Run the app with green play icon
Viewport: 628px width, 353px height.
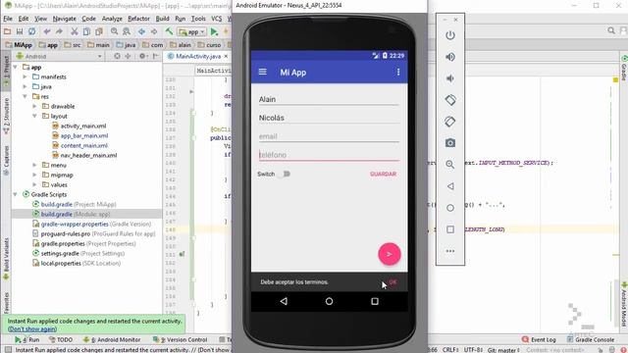[214, 31]
